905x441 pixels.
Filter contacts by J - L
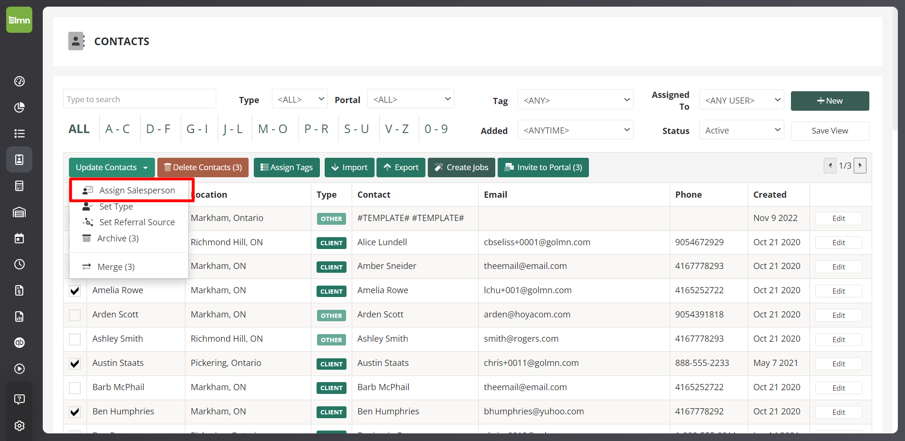(233, 129)
